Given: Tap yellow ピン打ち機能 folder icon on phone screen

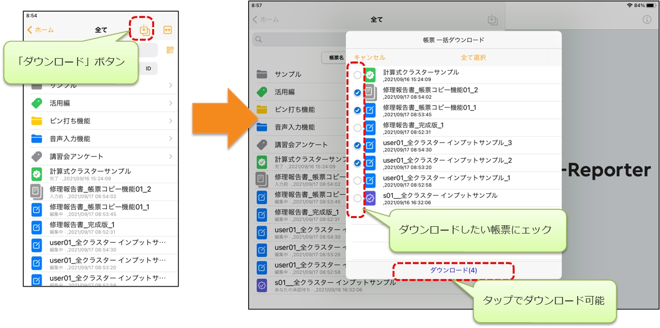Looking at the screenshot, I should coord(37,121).
